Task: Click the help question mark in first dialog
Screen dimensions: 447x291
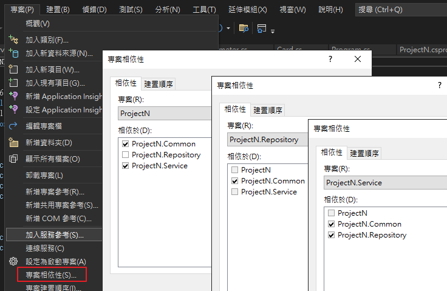Action: 330,59
